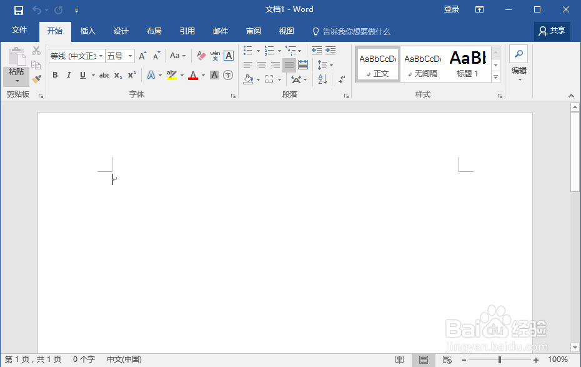Open Text Effects blue A icon

[x=151, y=75]
